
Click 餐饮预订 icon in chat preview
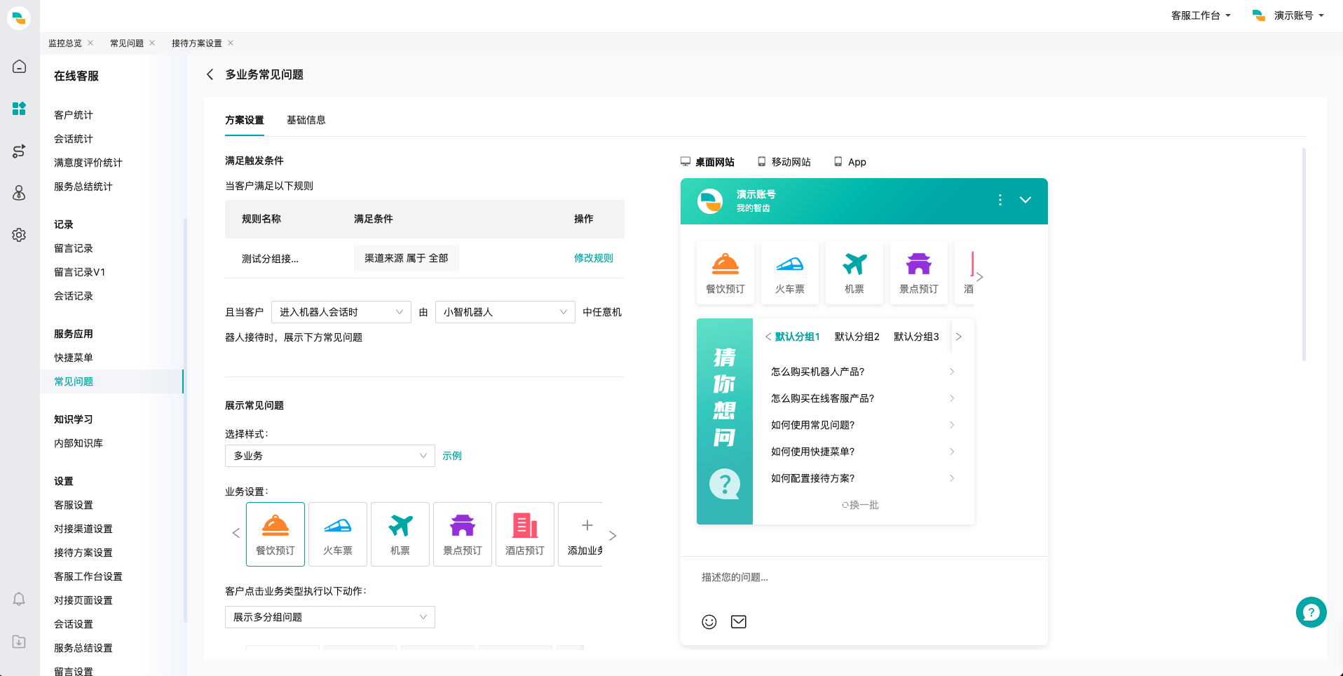tap(725, 273)
